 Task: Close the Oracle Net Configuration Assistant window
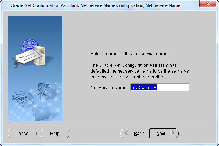click(x=208, y=4)
